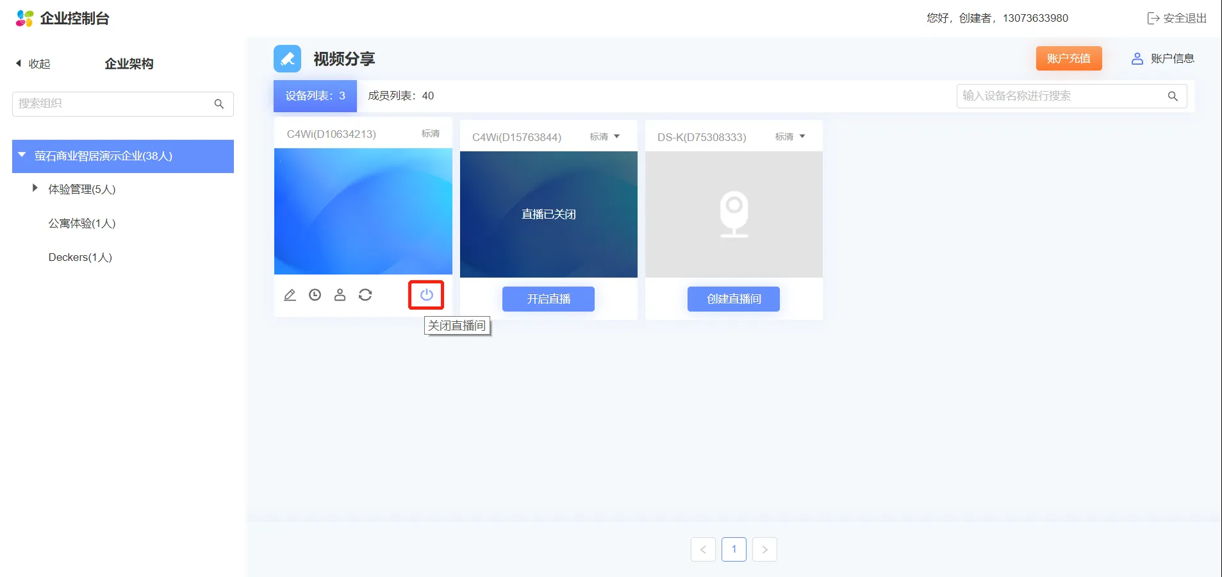Screen dimensions: 1222x577
Task: Click the 账户充值 button
Action: pos(1069,58)
